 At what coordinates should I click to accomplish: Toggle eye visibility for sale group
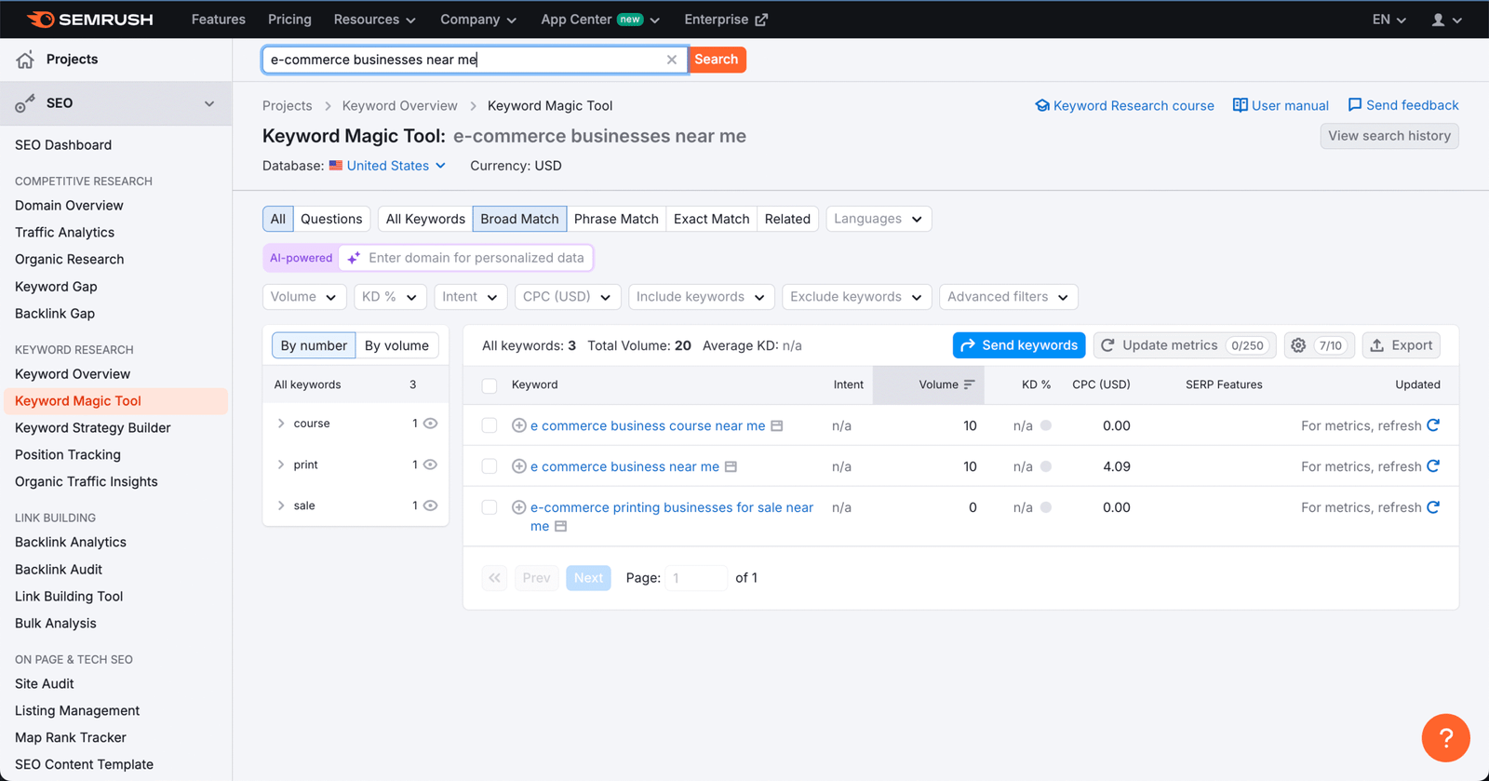point(430,505)
